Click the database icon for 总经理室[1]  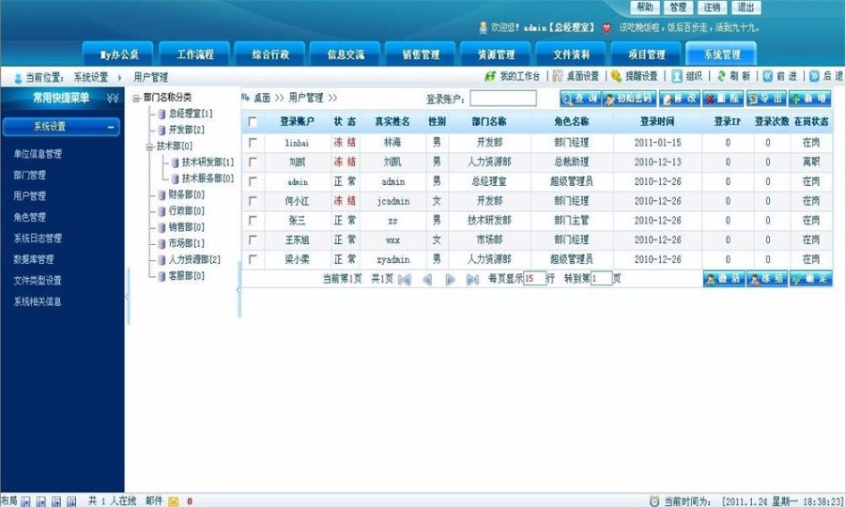pos(161,114)
